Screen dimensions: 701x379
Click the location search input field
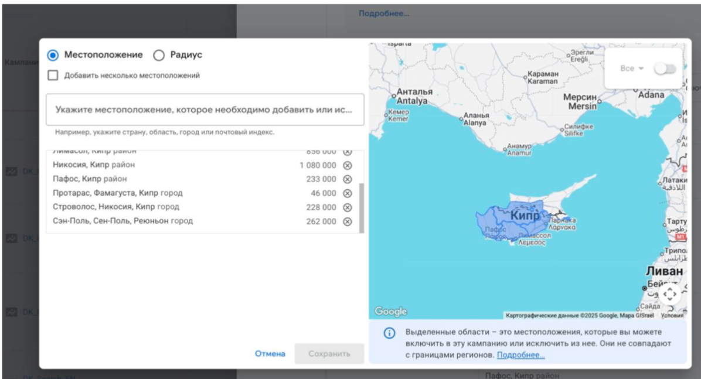coord(205,110)
